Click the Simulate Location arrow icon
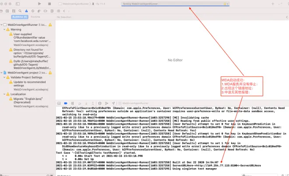 [x=113, y=103]
